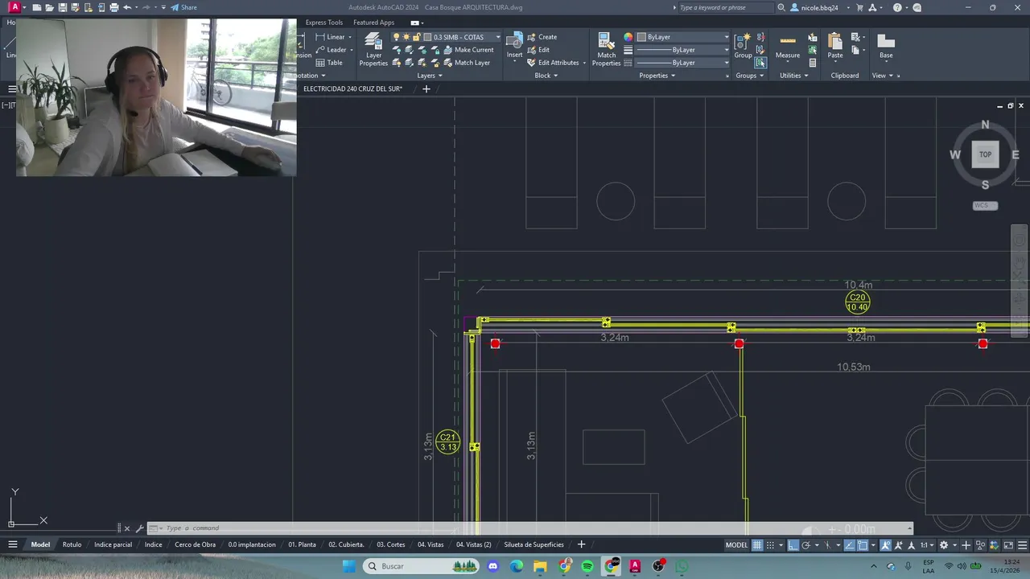1030x579 pixels.
Task: Click the Base view tool
Action: pyautogui.click(x=886, y=46)
